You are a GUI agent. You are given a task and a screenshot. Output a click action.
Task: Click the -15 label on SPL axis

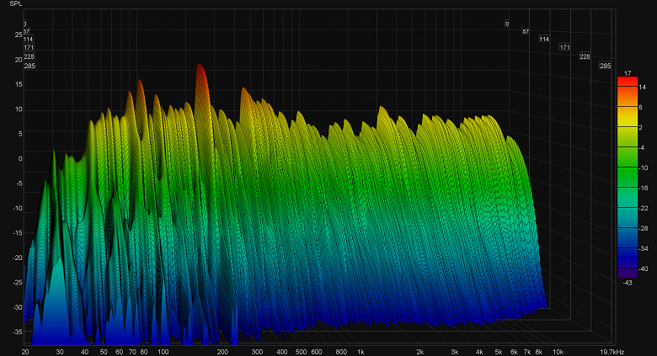18,233
